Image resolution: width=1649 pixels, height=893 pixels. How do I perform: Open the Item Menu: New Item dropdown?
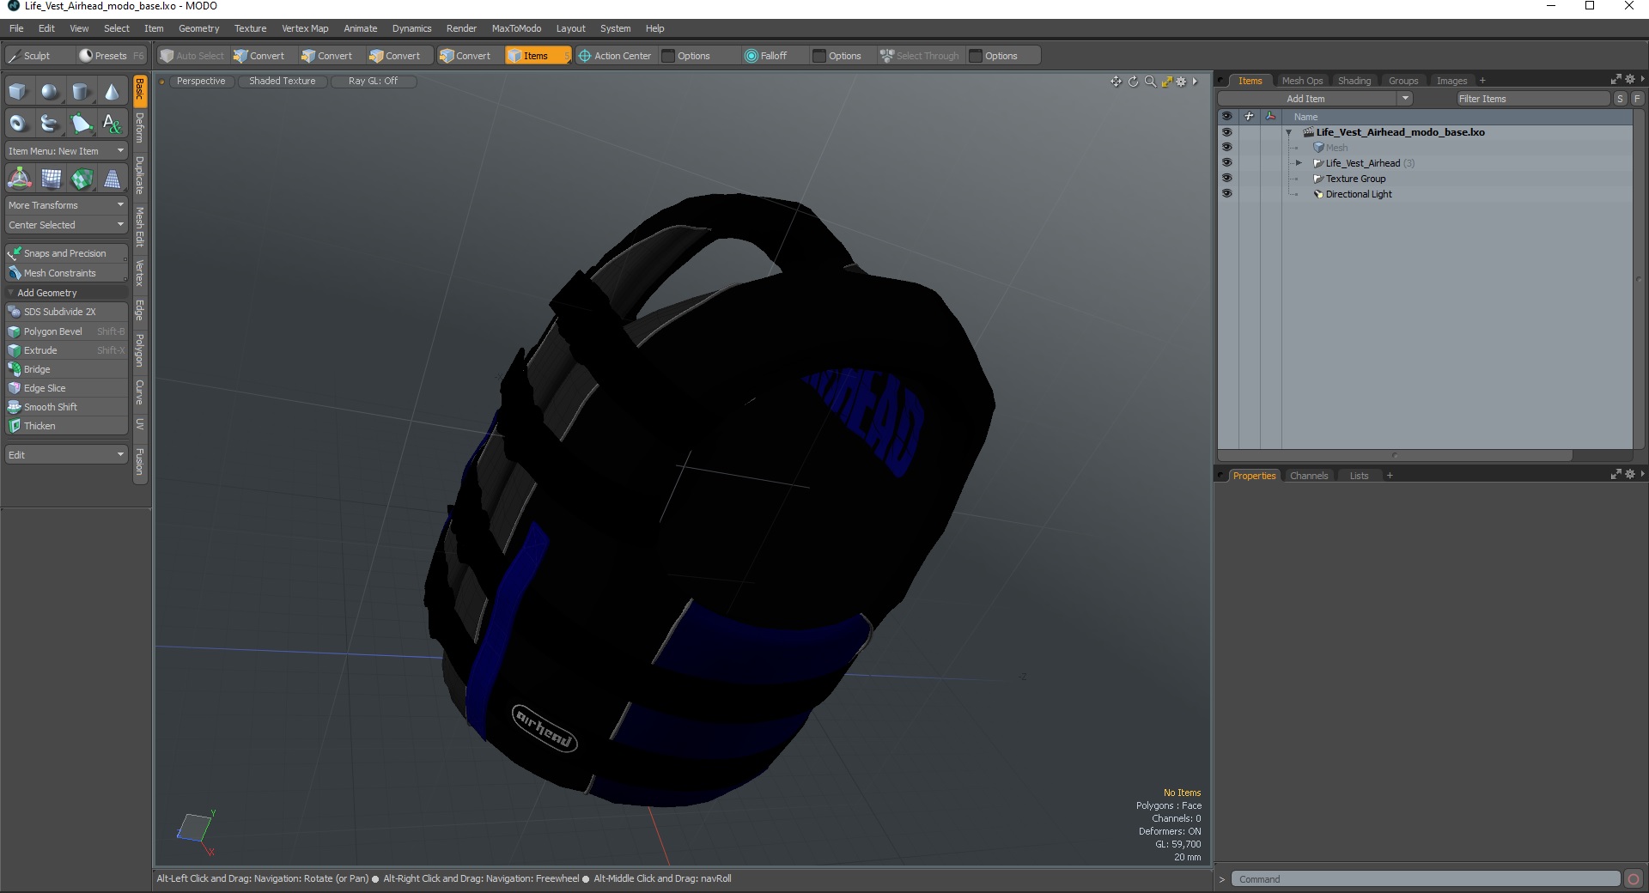[66, 151]
